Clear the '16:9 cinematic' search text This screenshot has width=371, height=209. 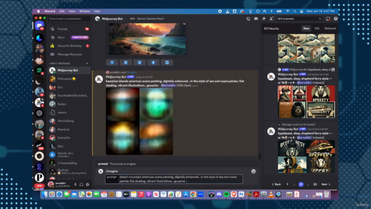click(320, 19)
